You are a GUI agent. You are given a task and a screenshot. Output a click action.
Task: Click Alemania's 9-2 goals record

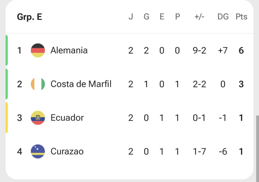[x=199, y=50]
